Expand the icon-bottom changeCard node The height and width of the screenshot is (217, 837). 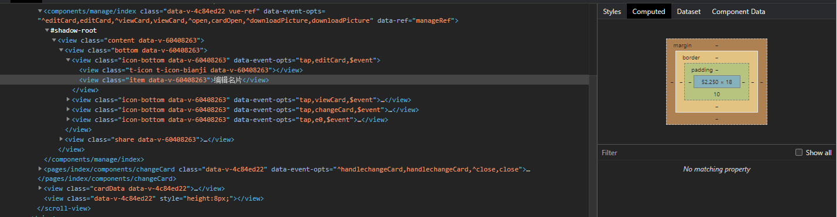(x=68, y=110)
